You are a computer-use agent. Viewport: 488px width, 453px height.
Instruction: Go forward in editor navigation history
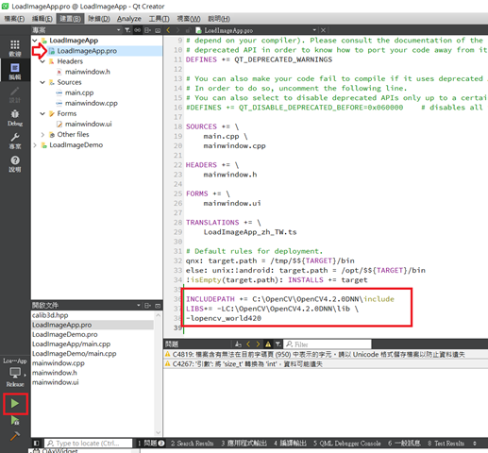(x=178, y=30)
